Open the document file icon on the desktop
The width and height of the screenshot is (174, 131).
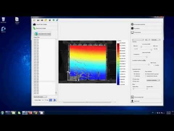[x=17, y=20]
